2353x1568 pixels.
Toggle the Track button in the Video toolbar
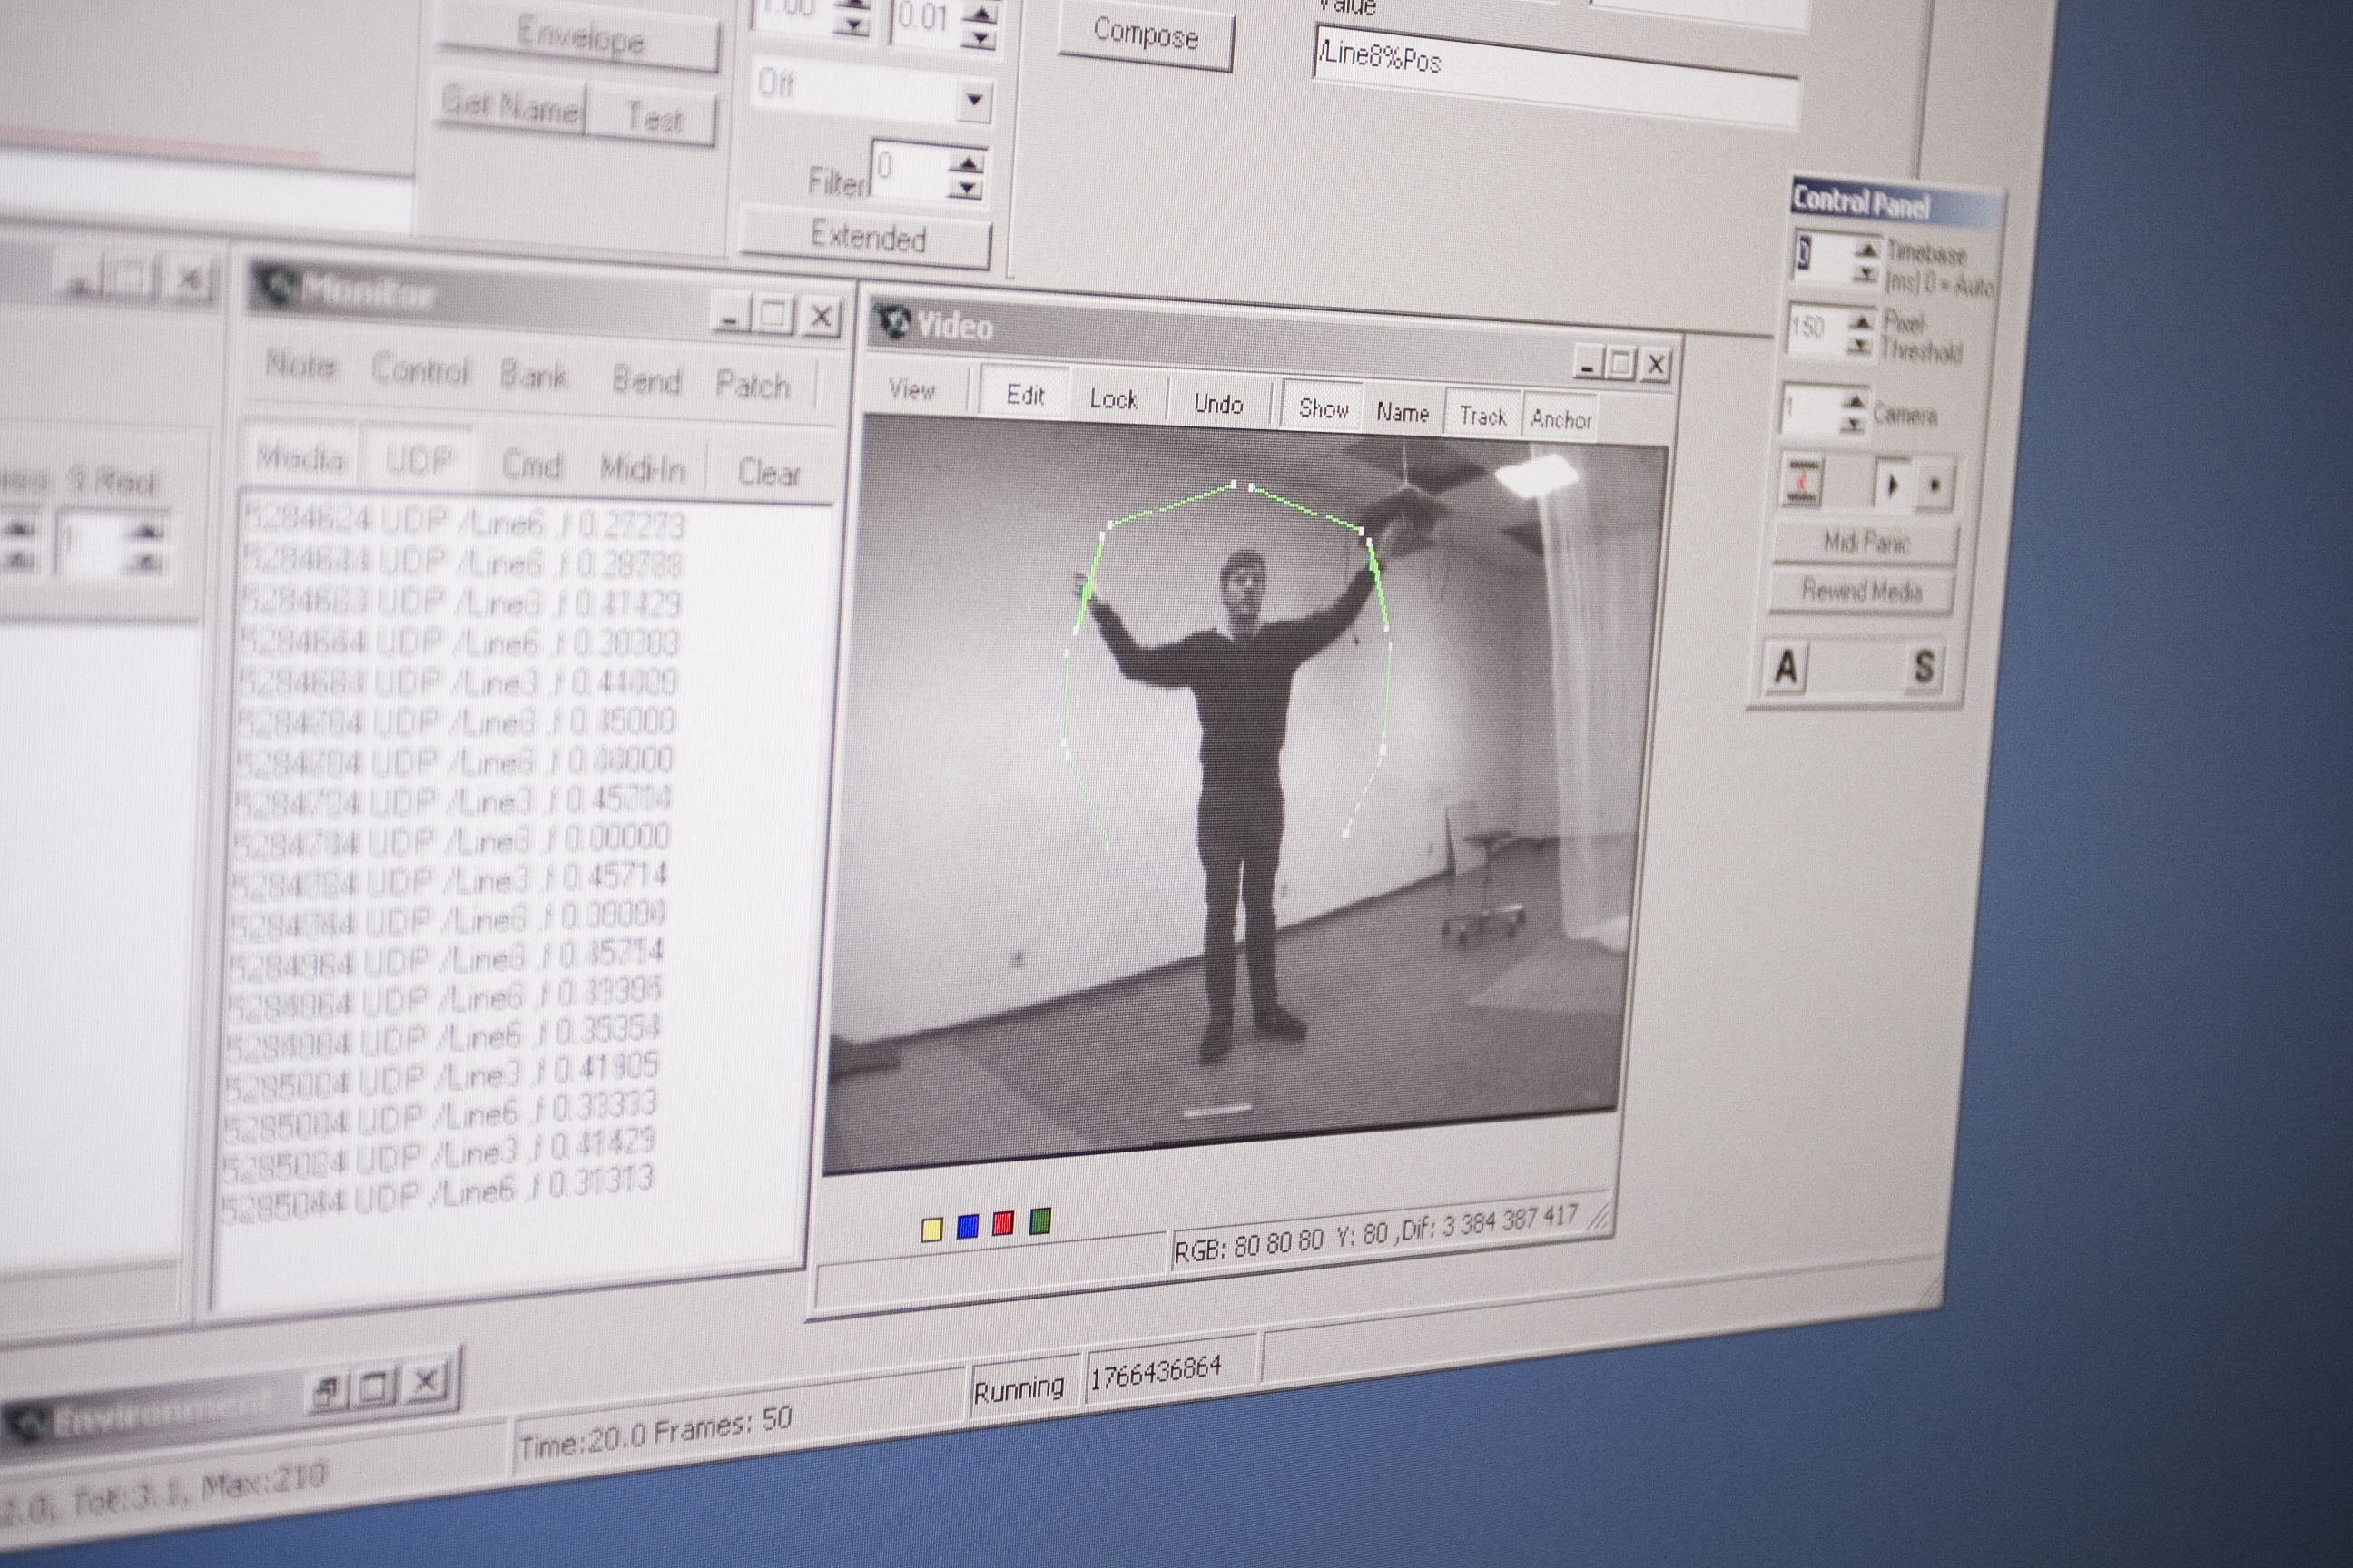click(1482, 416)
